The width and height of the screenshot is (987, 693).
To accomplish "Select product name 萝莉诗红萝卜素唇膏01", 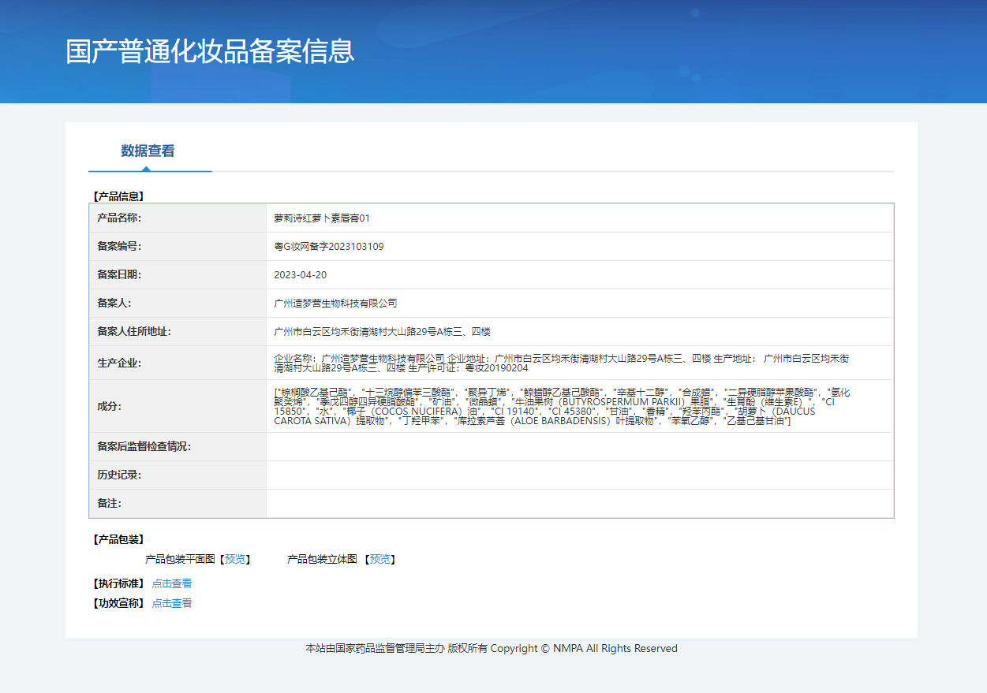I will coord(322,218).
